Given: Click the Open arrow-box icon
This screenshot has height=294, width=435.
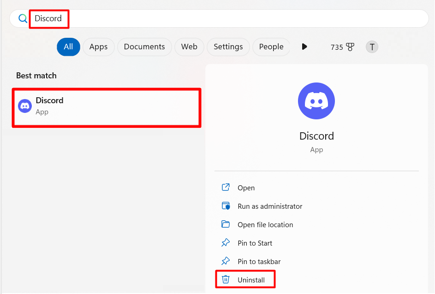Looking at the screenshot, I should click(226, 187).
